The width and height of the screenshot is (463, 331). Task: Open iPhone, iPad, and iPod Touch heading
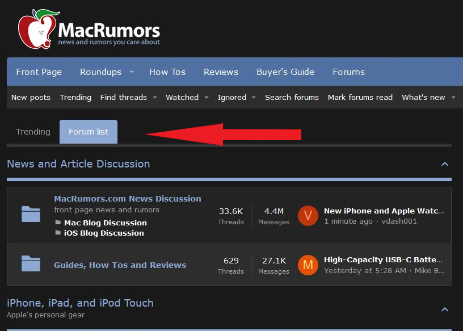(x=80, y=303)
